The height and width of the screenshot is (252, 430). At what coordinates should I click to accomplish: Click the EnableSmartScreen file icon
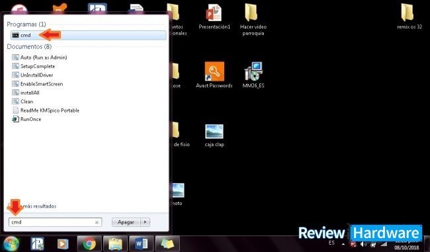15,83
